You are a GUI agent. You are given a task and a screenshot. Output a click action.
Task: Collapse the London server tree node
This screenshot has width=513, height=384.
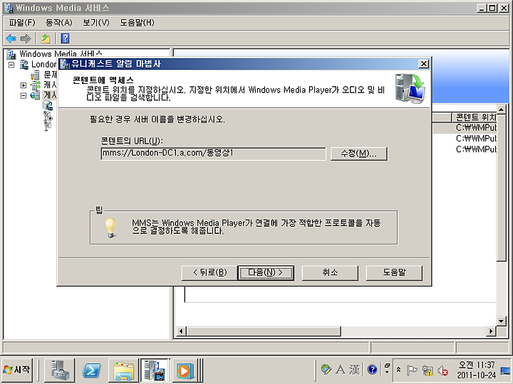[11, 65]
